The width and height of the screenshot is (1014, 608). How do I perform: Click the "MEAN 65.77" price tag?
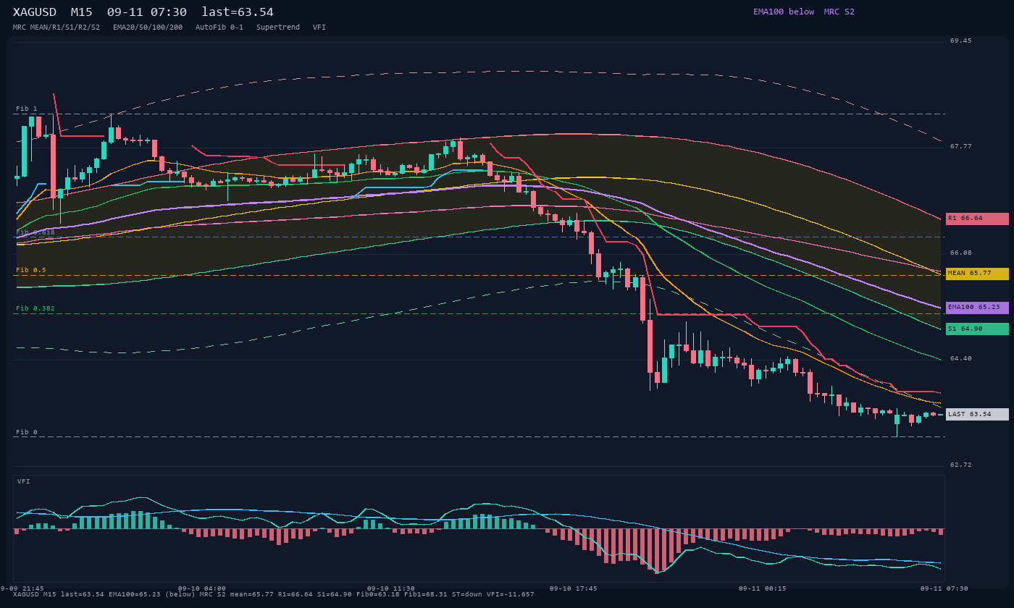[977, 274]
